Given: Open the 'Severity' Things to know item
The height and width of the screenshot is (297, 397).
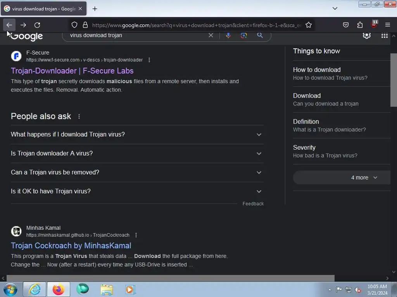Looking at the screenshot, I should point(342,151).
